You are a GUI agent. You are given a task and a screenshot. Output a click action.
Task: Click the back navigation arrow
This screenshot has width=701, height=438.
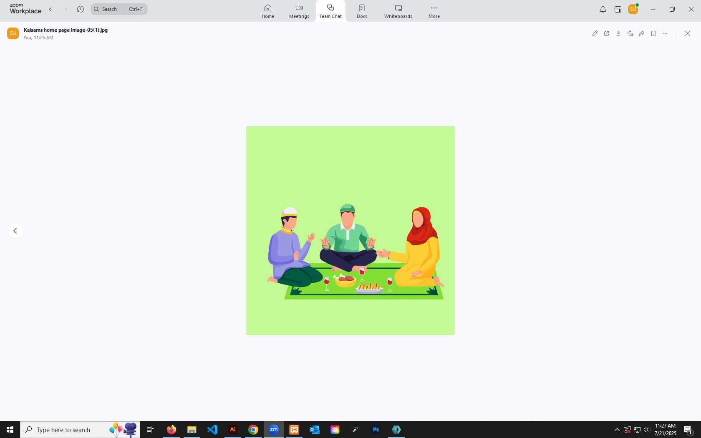tap(50, 9)
